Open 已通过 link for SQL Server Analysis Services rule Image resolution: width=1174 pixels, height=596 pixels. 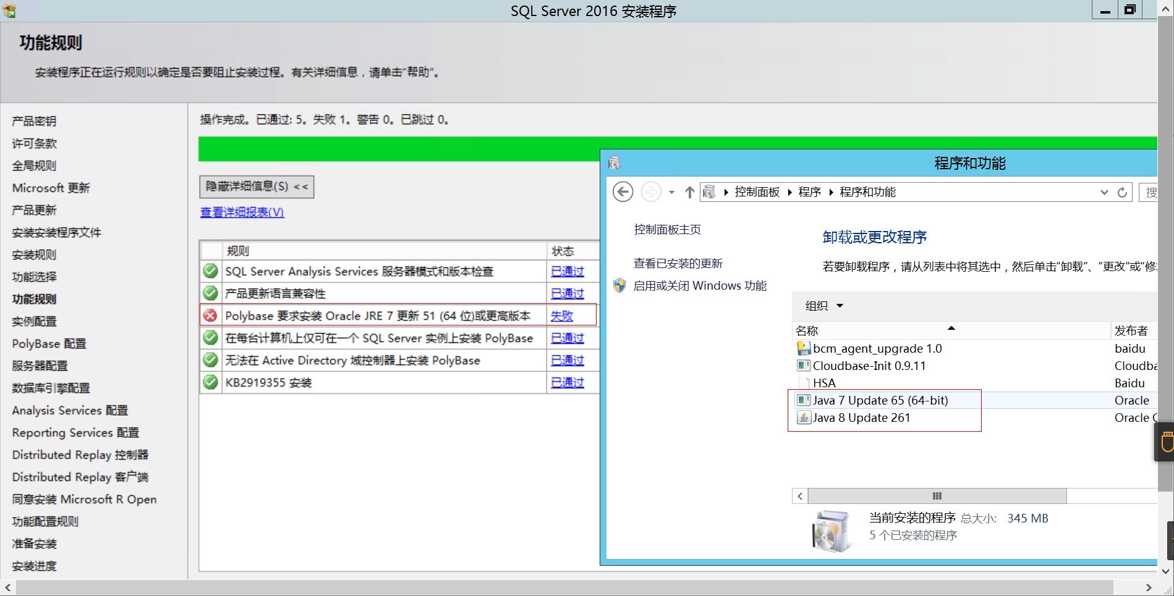point(568,271)
